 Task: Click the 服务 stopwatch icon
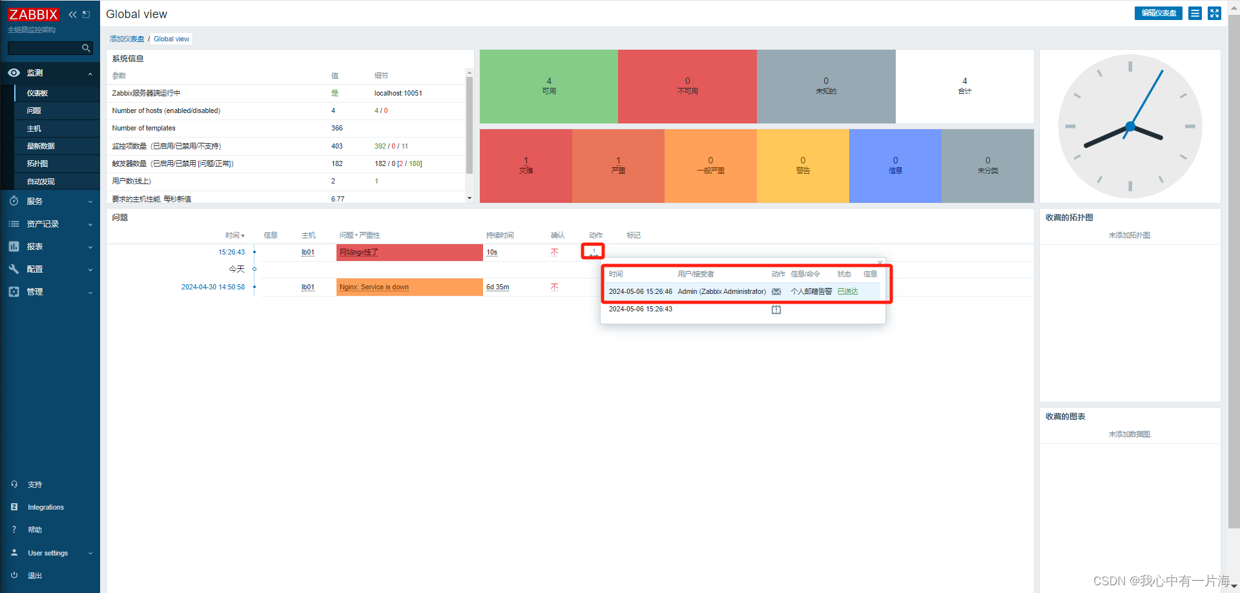pyautogui.click(x=14, y=201)
